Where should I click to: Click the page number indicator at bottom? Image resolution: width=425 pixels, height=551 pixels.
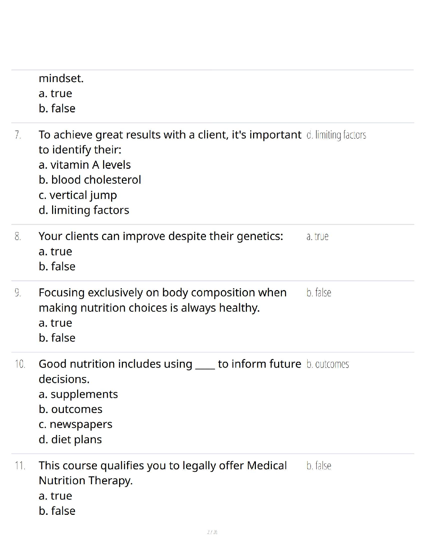click(212, 532)
